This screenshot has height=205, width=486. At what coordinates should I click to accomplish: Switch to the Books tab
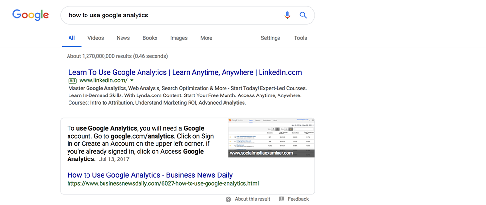click(x=150, y=38)
